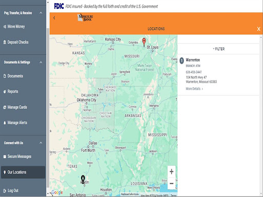The width and height of the screenshot is (263, 197).
Task: Collapse Connect with Us section
Action: [41, 143]
